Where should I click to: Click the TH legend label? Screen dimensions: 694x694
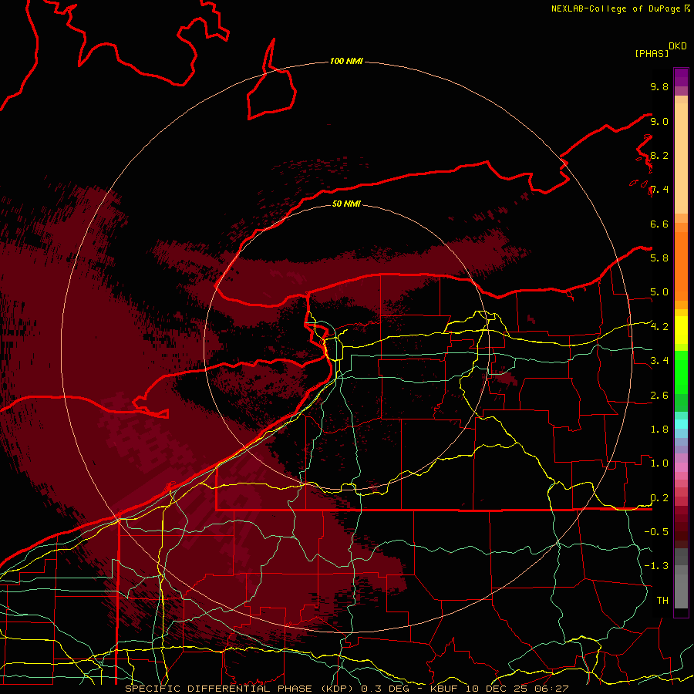[662, 600]
